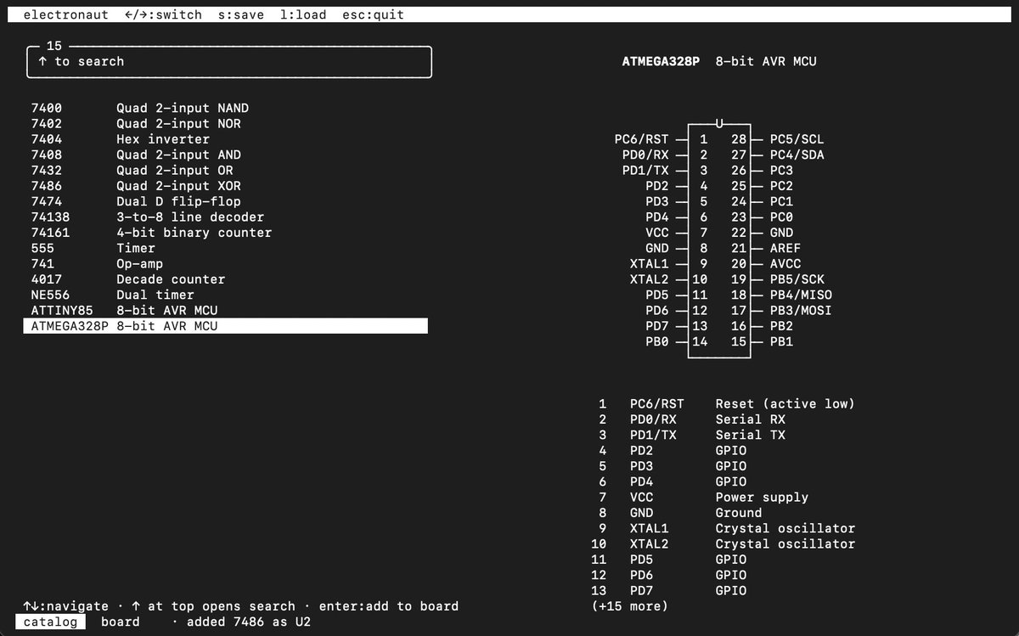Screen dimensions: 1019x636
Task: Select the 7402 Quad 2-input NOR row
Action: coord(225,124)
